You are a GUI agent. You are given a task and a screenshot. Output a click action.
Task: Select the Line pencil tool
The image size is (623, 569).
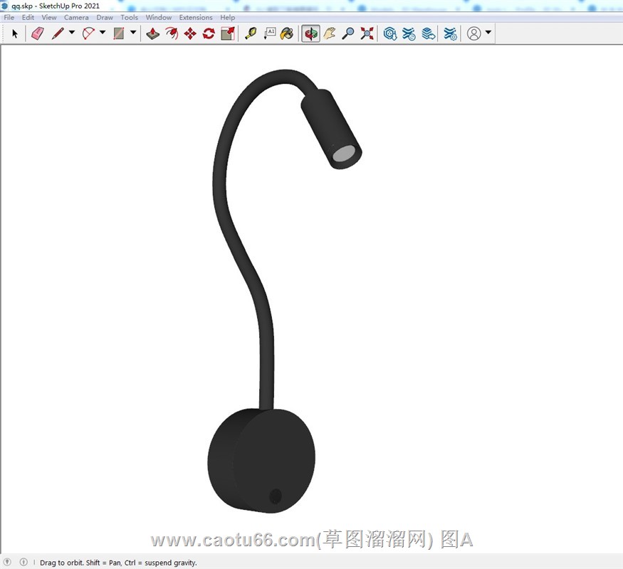coord(58,33)
